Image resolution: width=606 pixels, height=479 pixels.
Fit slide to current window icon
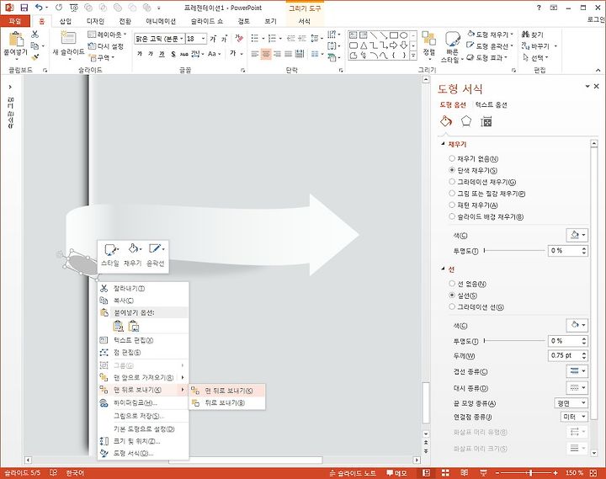[x=593, y=473]
